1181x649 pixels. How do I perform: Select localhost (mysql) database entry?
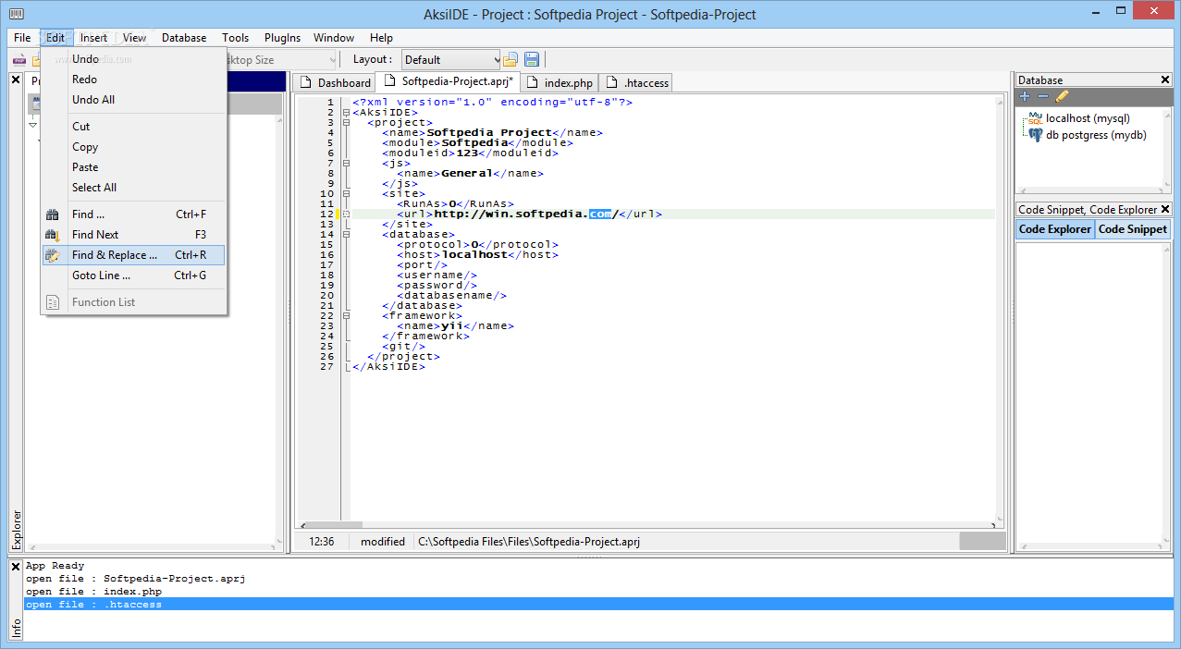(x=1088, y=118)
